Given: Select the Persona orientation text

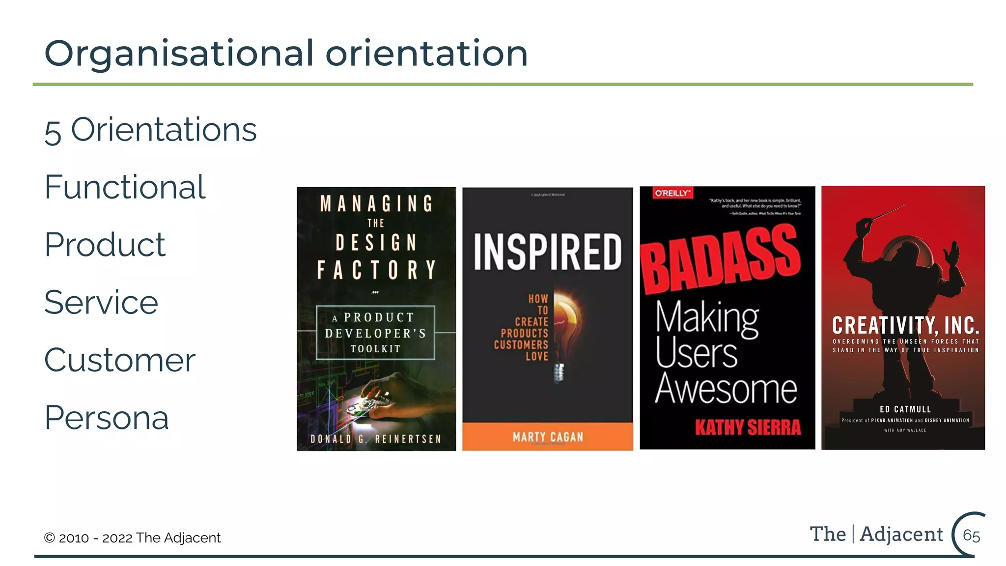Looking at the screenshot, I should point(107,418).
